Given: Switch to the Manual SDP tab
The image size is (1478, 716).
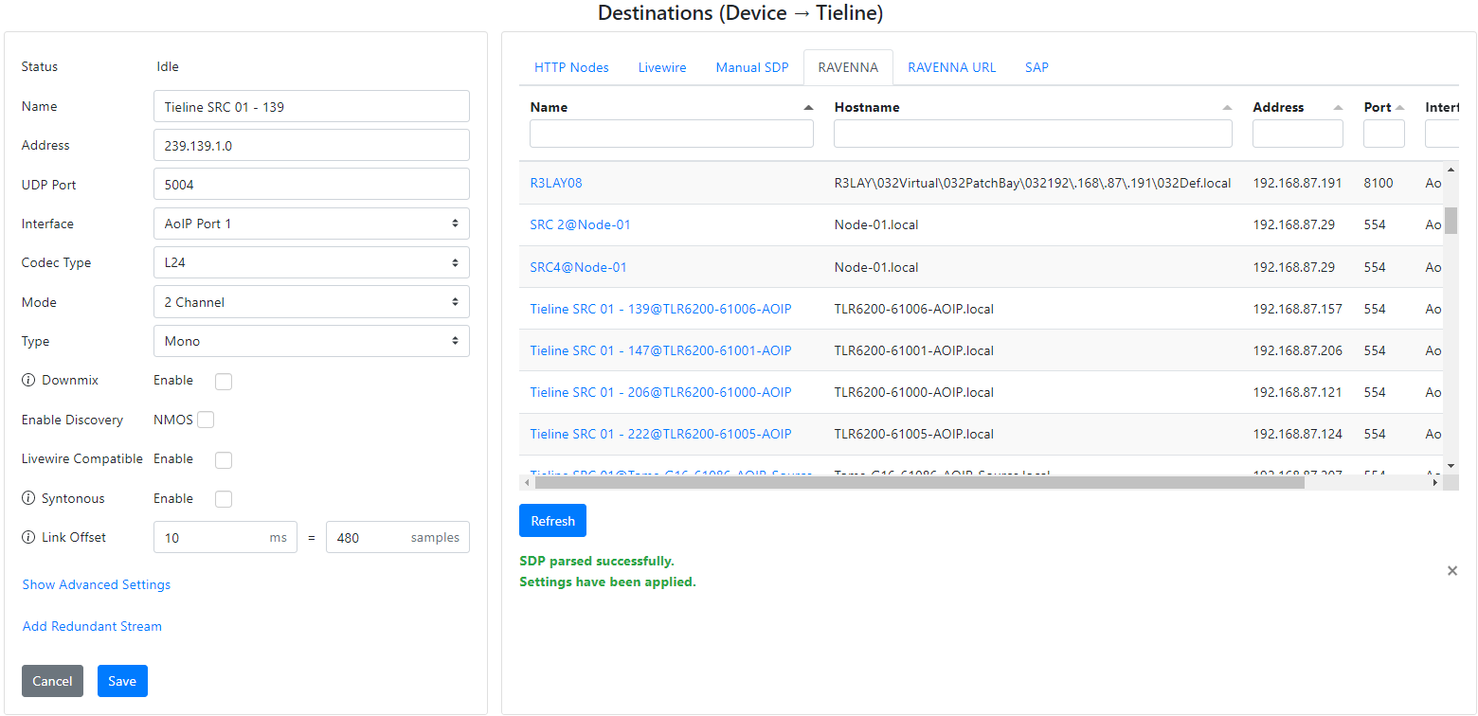Looking at the screenshot, I should tap(752, 68).
